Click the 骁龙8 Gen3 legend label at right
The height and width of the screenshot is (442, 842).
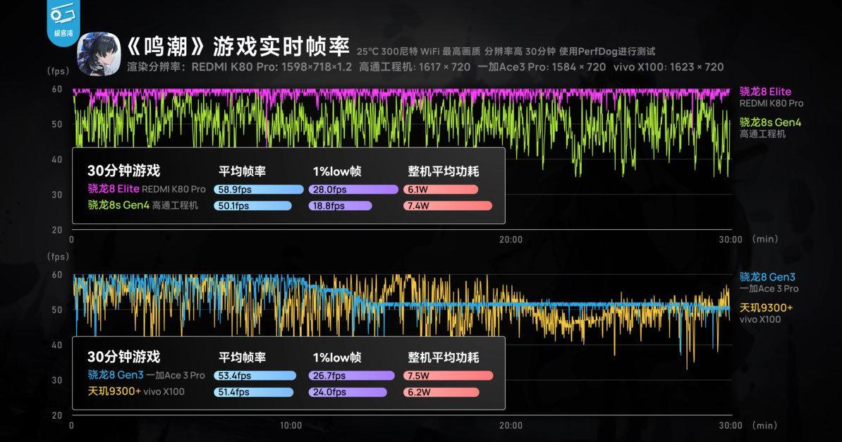(x=767, y=277)
